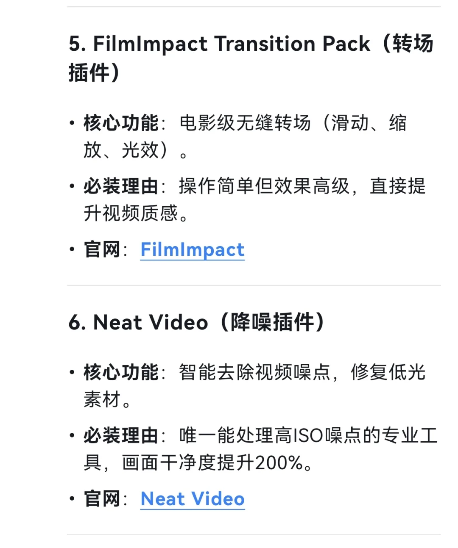Select 必装理由 label in FilmImpact section

click(x=121, y=186)
